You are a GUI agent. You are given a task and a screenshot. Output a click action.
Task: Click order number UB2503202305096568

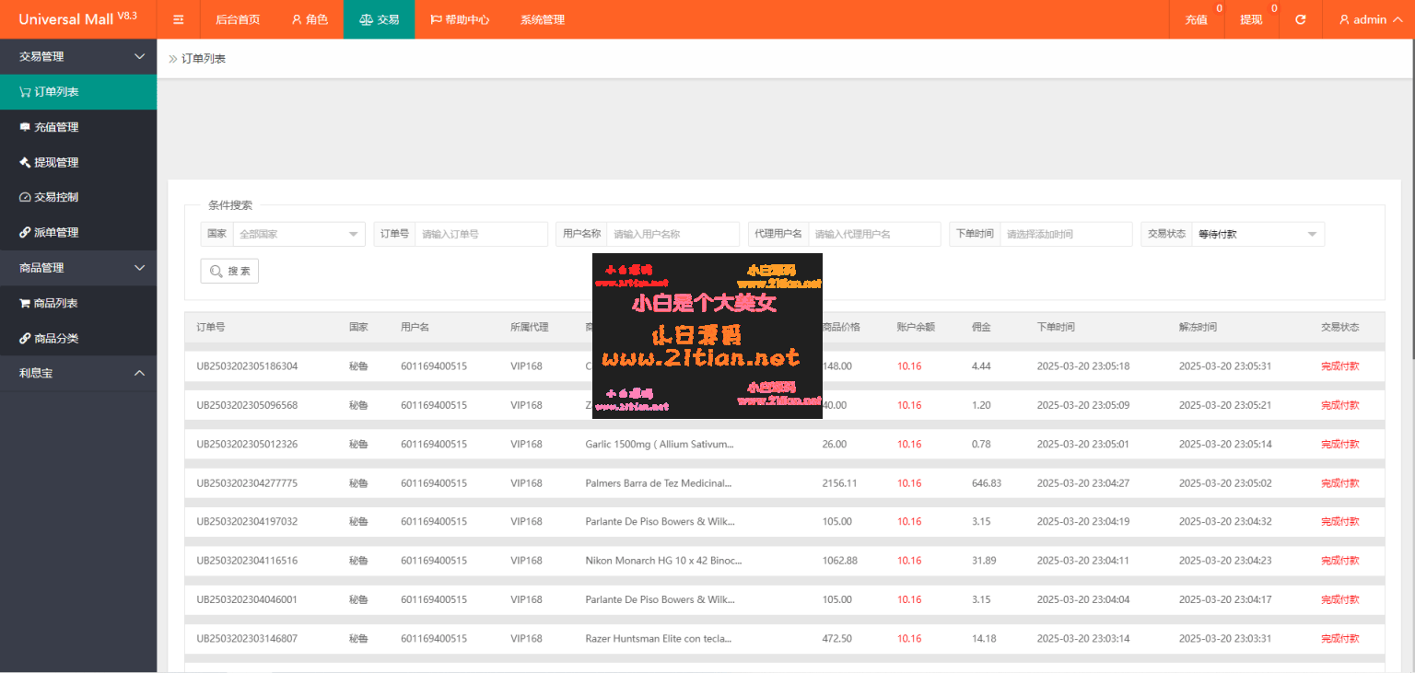[x=247, y=405]
